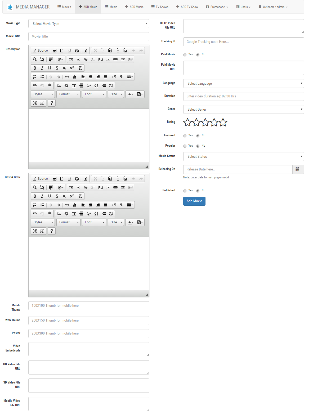The image size is (313, 415).
Task: Mark movie as Featured: Yes
Action: click(x=185, y=136)
